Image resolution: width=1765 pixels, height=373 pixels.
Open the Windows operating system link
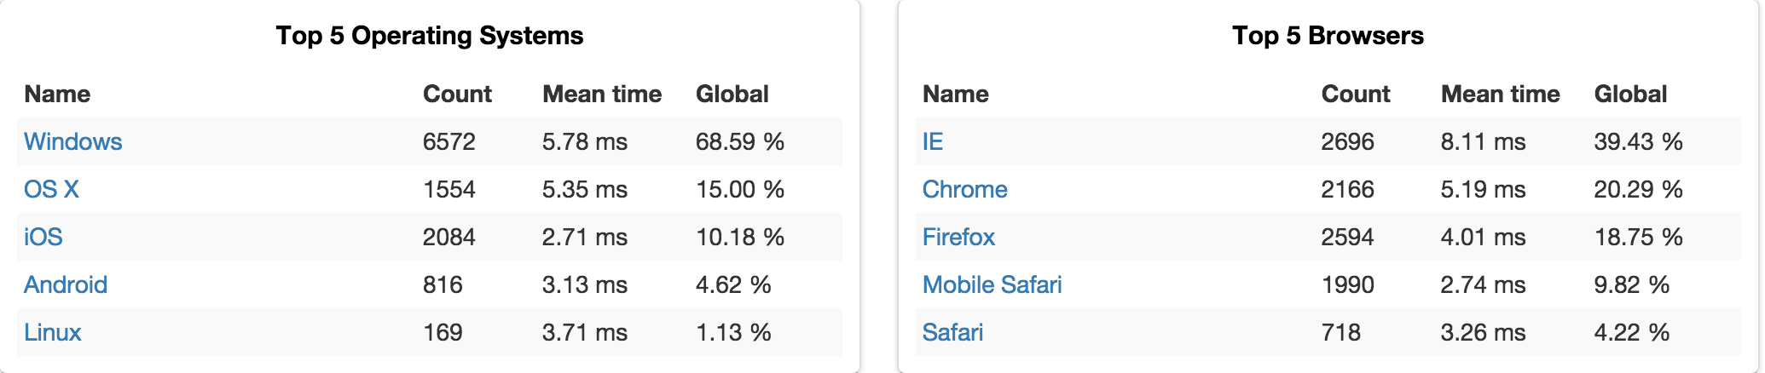[72, 141]
